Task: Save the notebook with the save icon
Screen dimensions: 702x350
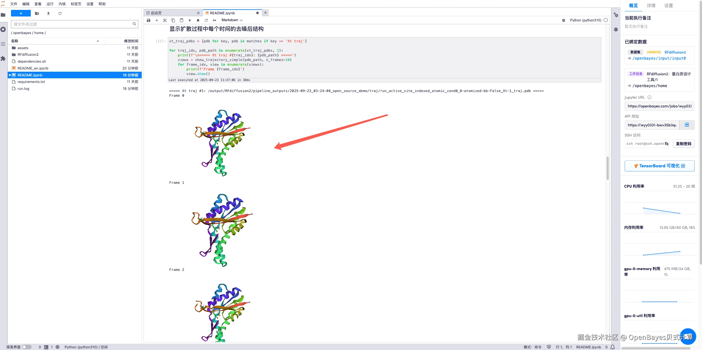Action: pyautogui.click(x=149, y=20)
